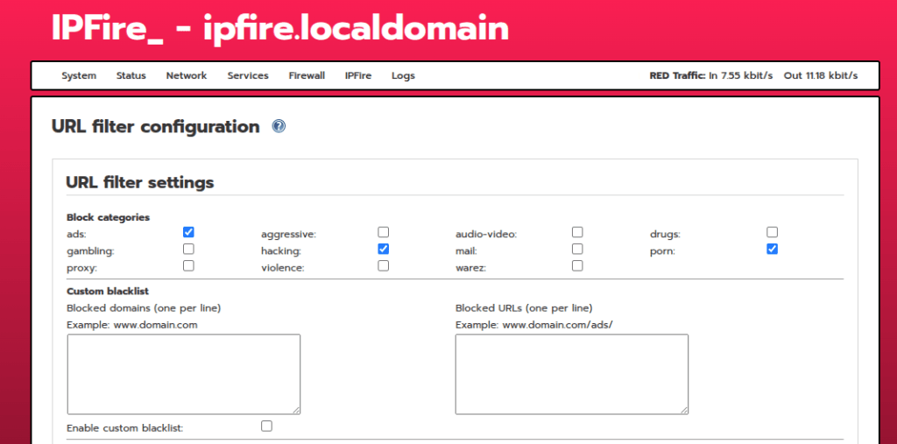This screenshot has width=897, height=444.
Task: Tick the audio-video block category
Action: point(577,232)
